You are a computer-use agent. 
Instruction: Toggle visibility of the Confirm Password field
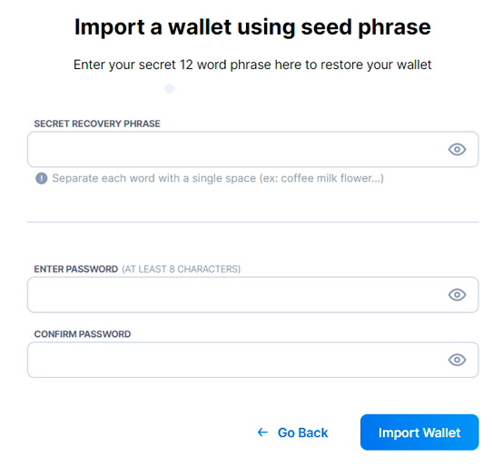point(457,360)
